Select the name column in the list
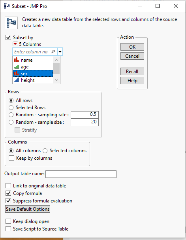 pyautogui.click(x=33, y=60)
